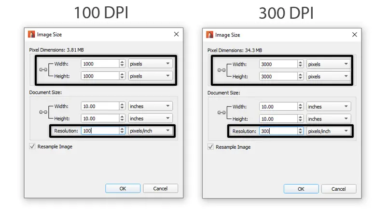Uncheck Resample Image in 100 DPI dialog
Image resolution: width=386 pixels, height=210 pixels.
pos(32,146)
